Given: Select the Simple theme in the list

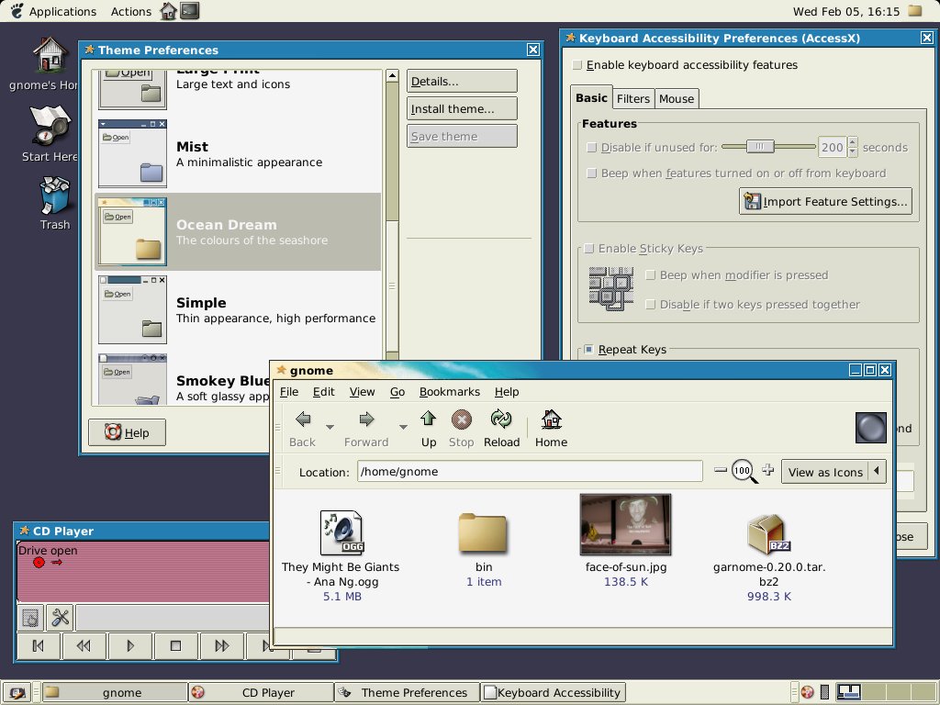Looking at the screenshot, I should tap(238, 309).
